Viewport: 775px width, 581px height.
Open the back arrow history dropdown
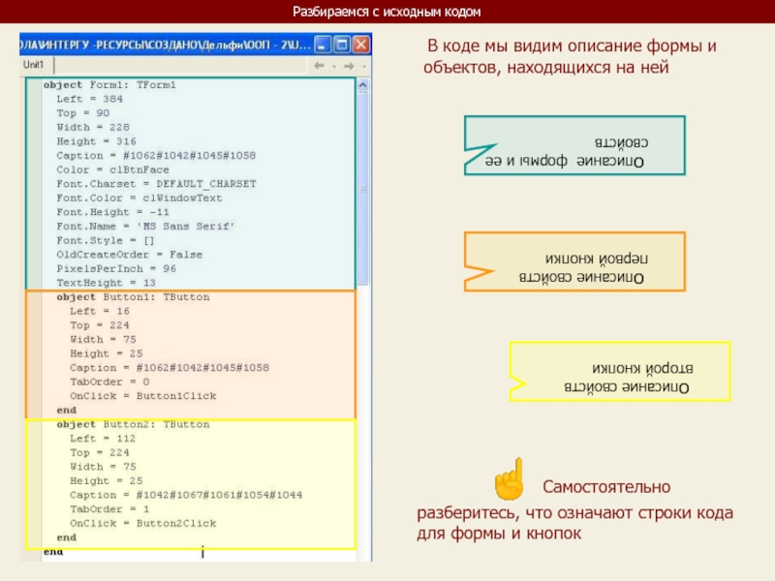334,66
